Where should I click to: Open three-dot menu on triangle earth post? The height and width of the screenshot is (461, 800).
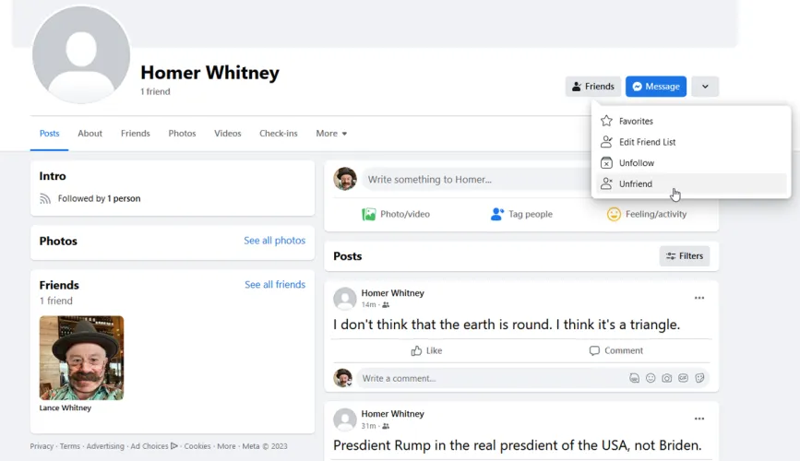point(699,298)
